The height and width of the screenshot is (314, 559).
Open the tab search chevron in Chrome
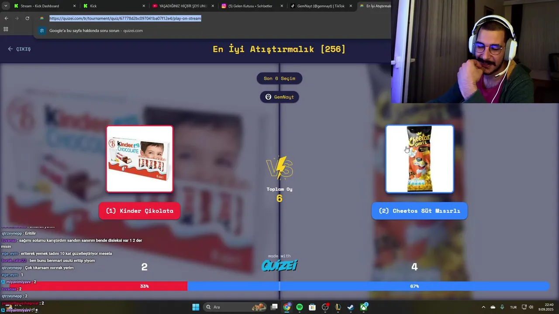(x=5, y=6)
